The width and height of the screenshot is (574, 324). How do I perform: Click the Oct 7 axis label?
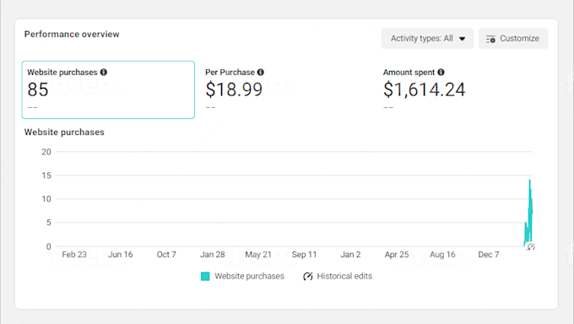166,255
